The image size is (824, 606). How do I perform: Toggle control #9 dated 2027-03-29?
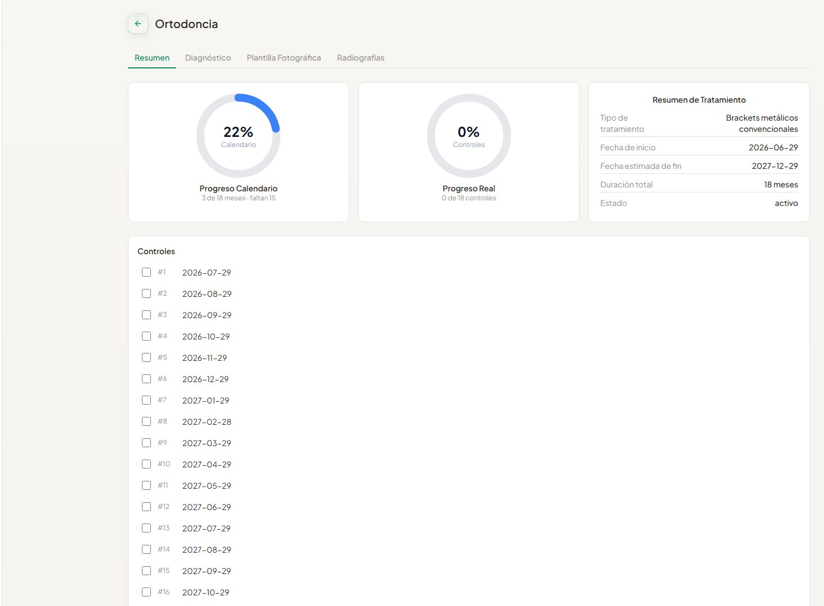pos(146,443)
